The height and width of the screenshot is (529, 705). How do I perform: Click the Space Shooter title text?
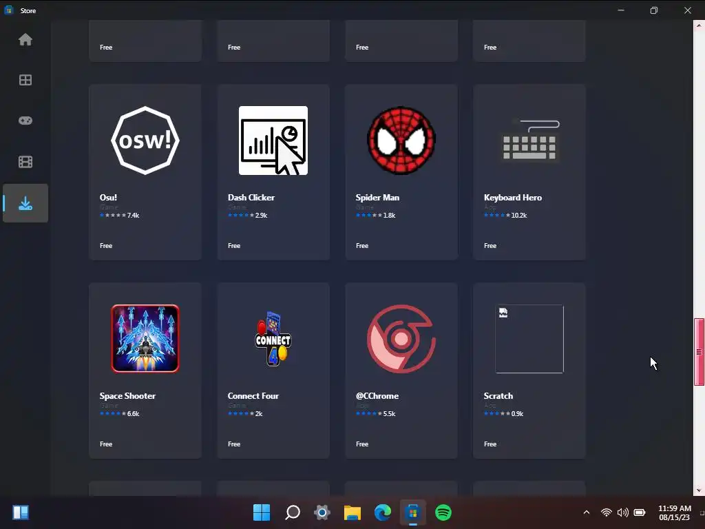[127, 396]
